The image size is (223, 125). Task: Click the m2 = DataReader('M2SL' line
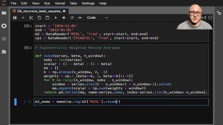(x=91, y=34)
